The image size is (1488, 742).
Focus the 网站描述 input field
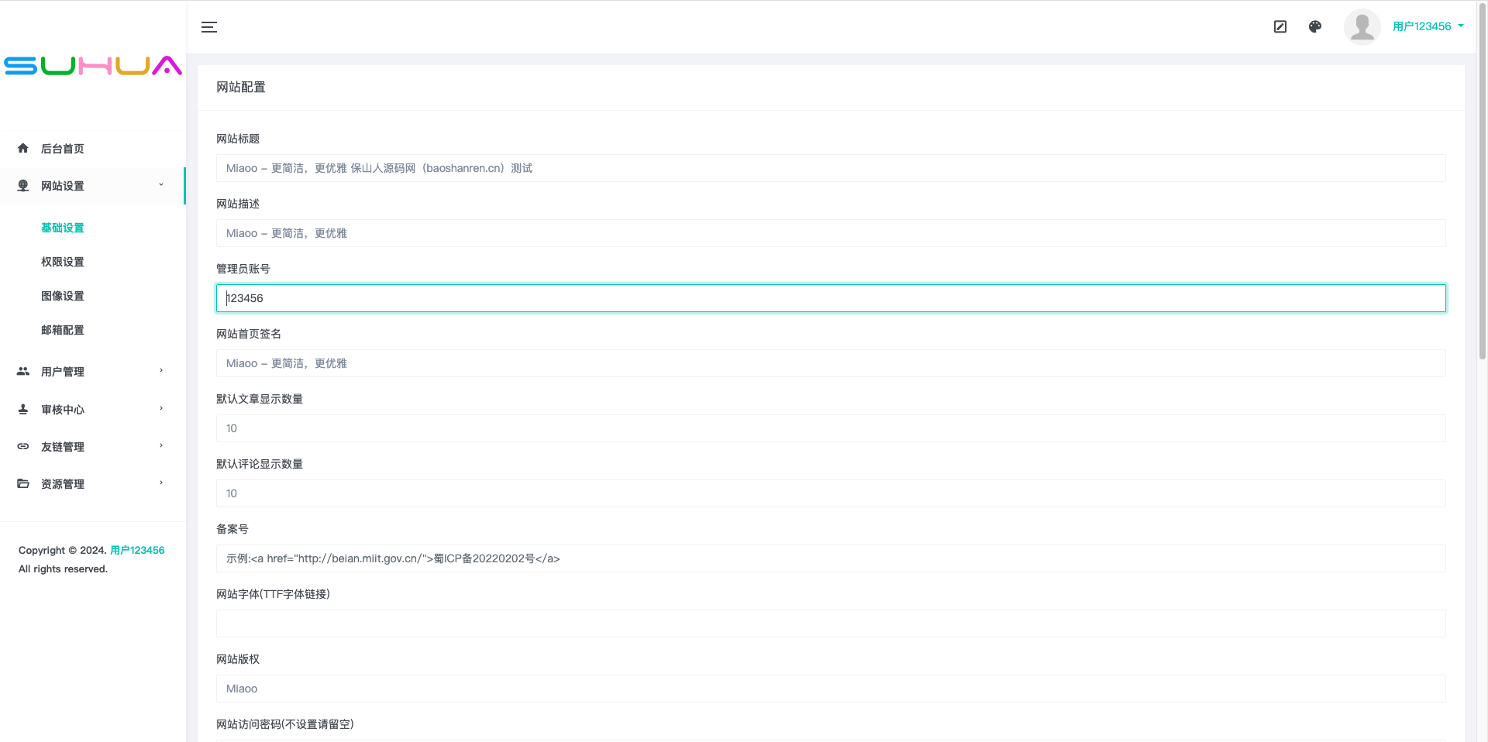[x=831, y=233]
